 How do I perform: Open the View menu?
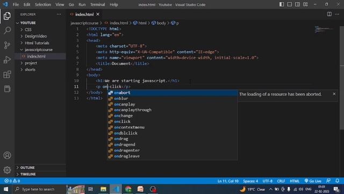pos(60,4)
